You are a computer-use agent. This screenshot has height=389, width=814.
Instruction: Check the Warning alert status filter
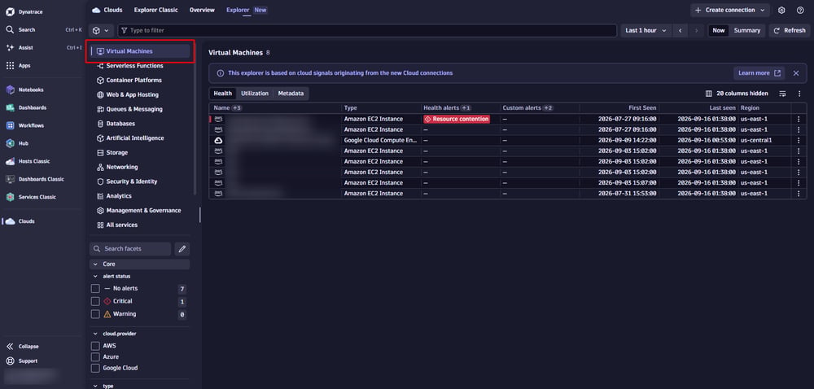tap(95, 314)
